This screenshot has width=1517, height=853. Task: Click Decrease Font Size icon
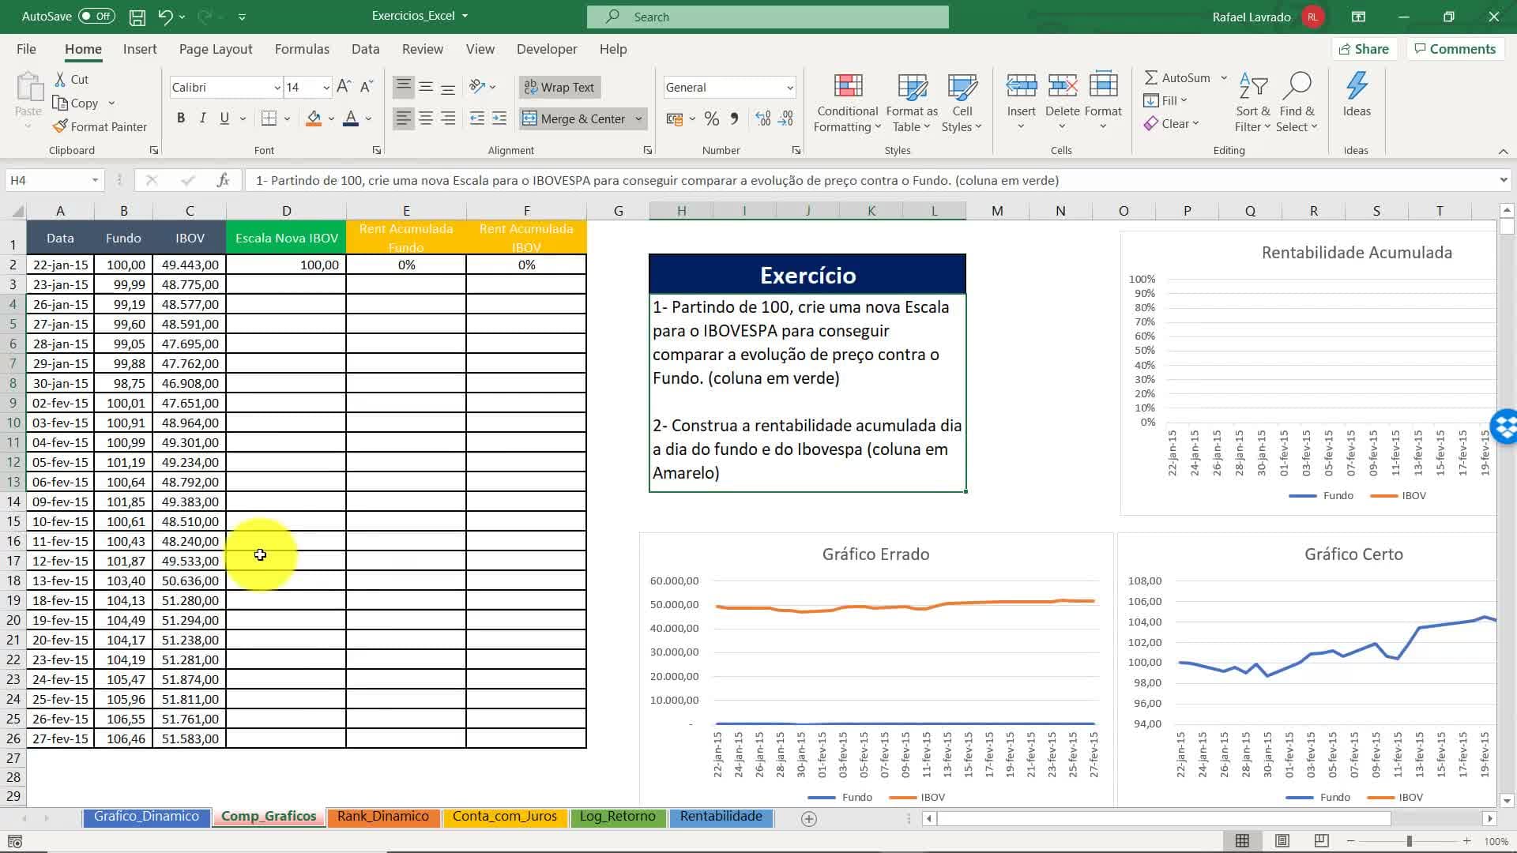[x=367, y=87]
